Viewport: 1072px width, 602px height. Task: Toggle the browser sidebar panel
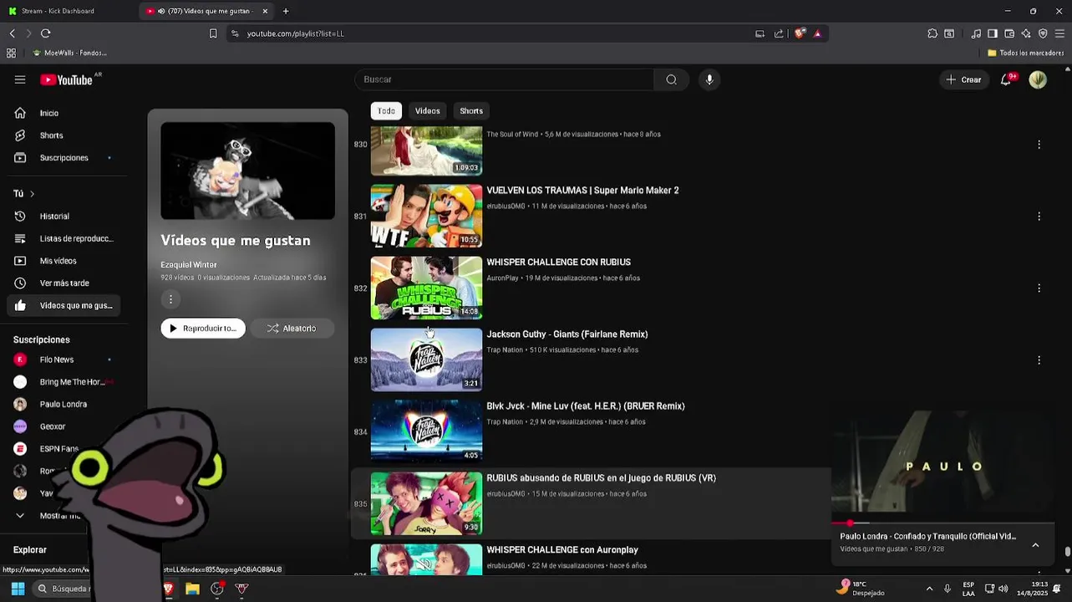993,33
